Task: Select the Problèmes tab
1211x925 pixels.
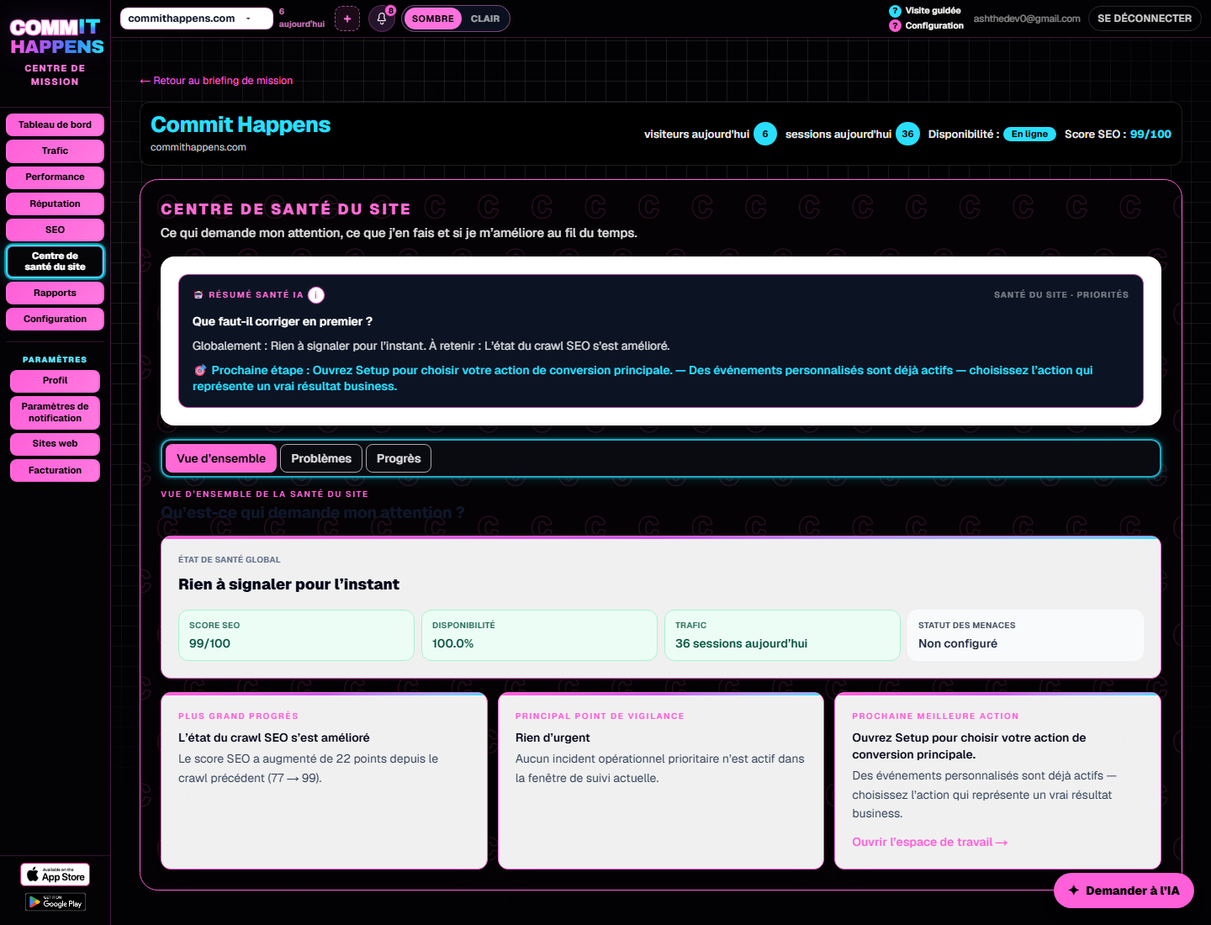Action: (321, 458)
